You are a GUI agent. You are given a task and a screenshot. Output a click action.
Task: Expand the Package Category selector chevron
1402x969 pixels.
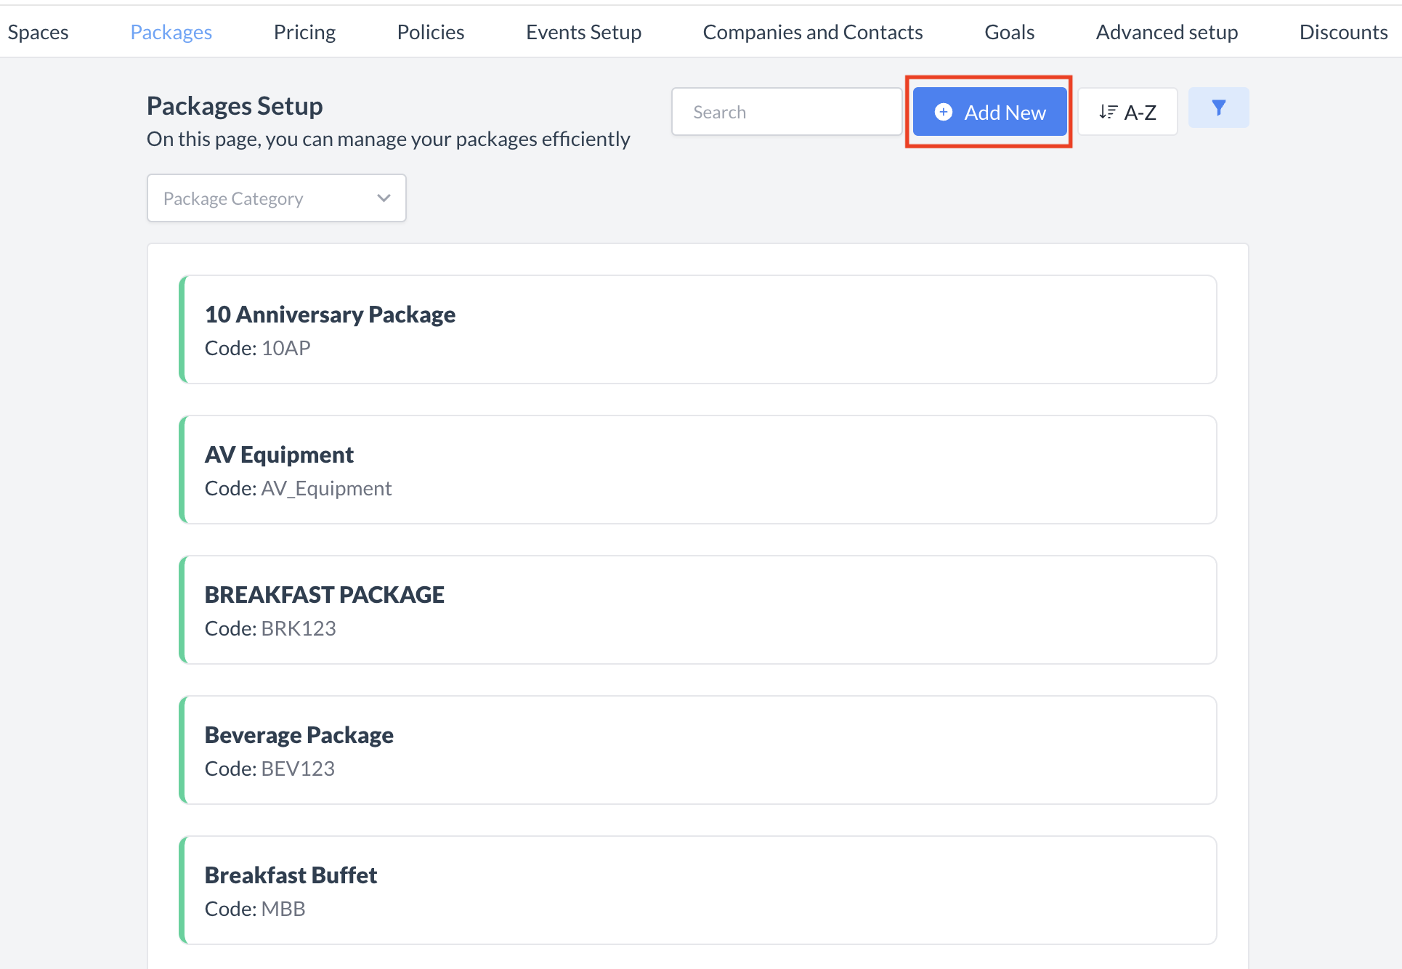[384, 198]
